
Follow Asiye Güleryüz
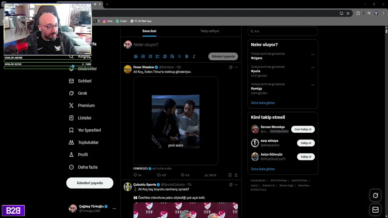[x=306, y=157]
